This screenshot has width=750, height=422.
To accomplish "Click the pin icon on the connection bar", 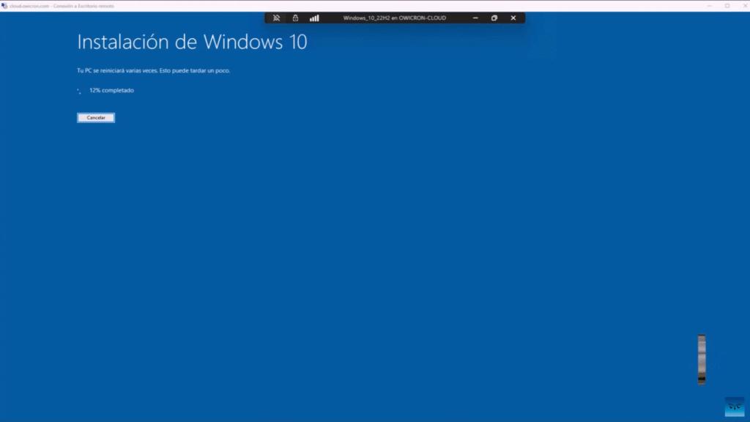I will (277, 18).
